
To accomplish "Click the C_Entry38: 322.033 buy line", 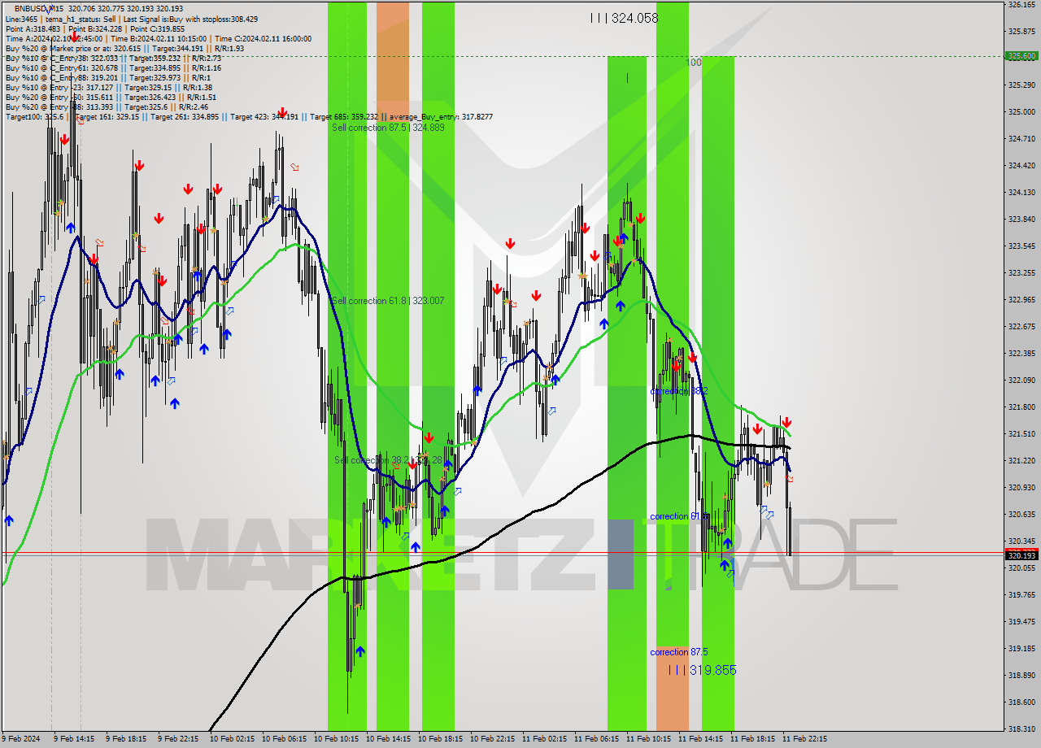I will tap(113, 59).
